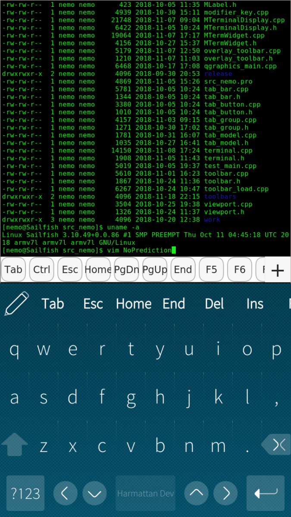This screenshot has width=291, height=517.
Task: Tap the letter g key
Action: pyautogui.click(x=131, y=397)
